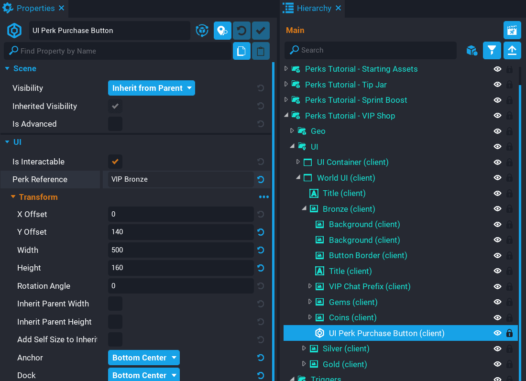Screen dimensions: 526x381
Task: Click the funnel filter icon in Hierarchy
Action: coord(492,50)
